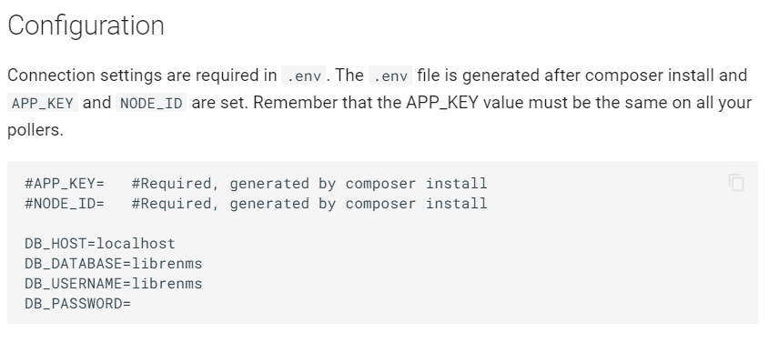The width and height of the screenshot is (779, 353).
Task: Click the DB_PASSWORD= line
Action: point(77,303)
